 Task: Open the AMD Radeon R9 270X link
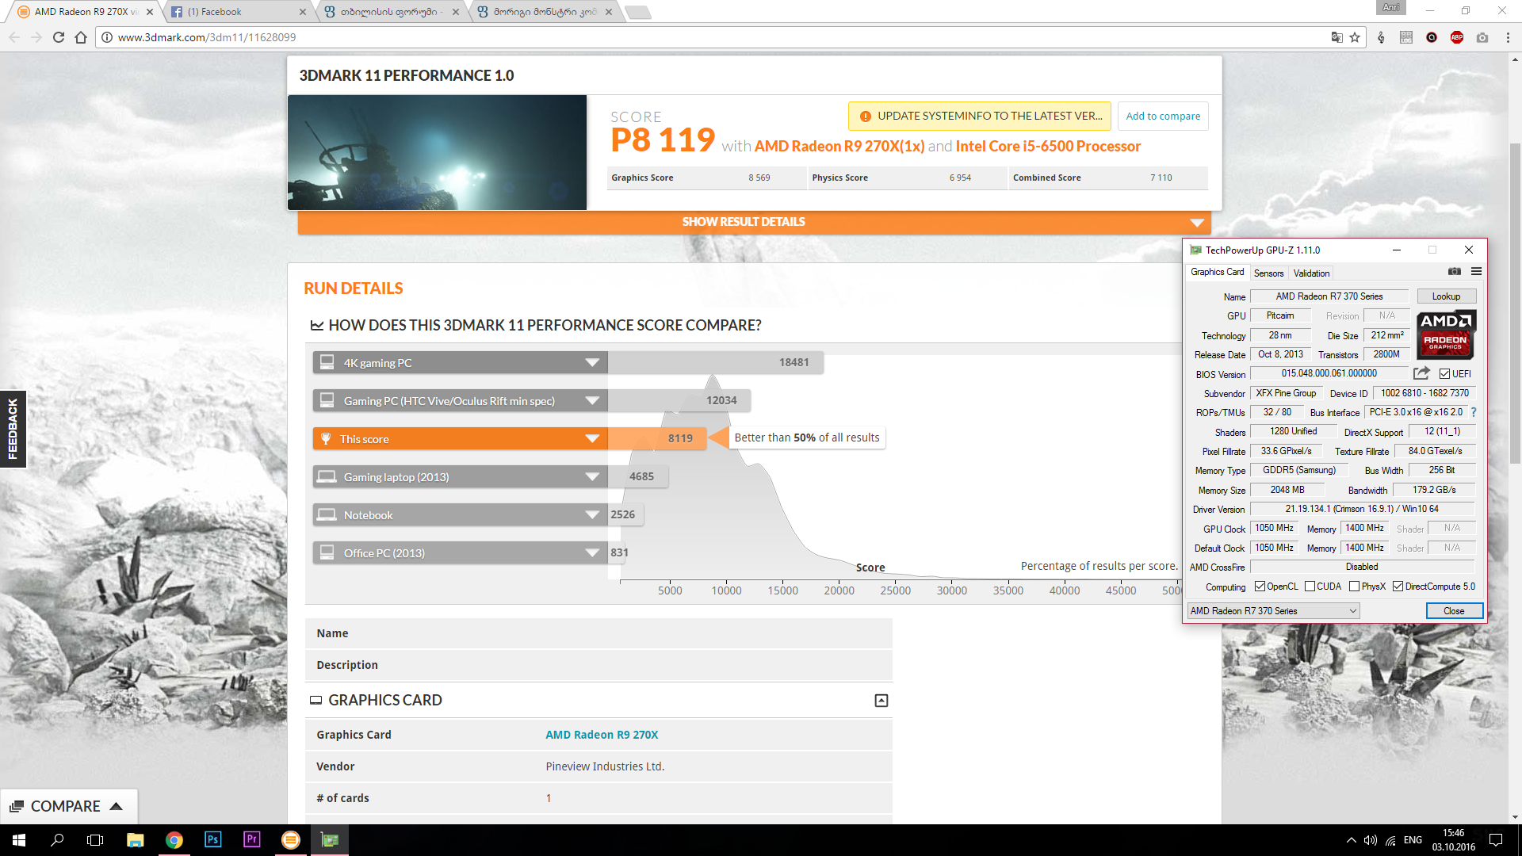tap(602, 735)
